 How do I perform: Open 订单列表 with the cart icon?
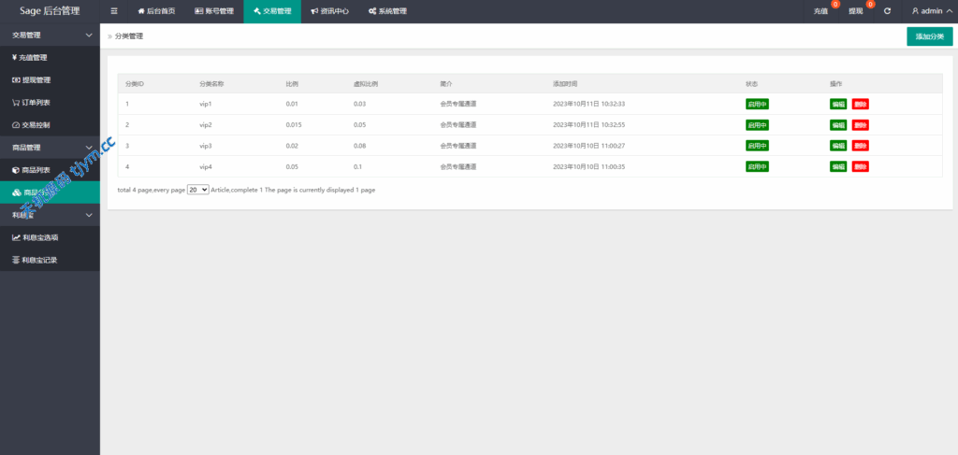(x=31, y=103)
